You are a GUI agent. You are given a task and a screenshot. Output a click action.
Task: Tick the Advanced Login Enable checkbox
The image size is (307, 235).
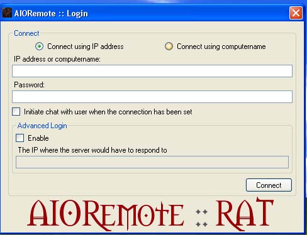pos(20,138)
